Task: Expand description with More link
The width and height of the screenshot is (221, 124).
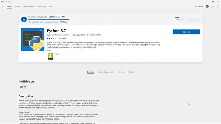Action: [x=49, y=50]
